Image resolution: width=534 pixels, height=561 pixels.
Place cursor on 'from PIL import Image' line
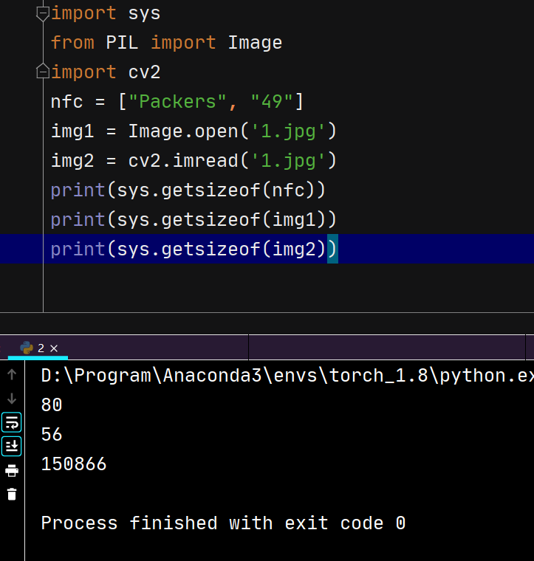[166, 43]
